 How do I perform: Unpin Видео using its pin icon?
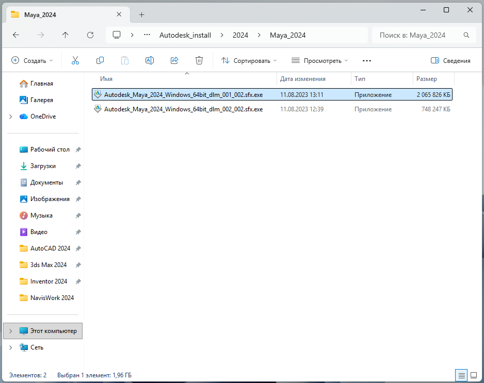click(x=78, y=232)
